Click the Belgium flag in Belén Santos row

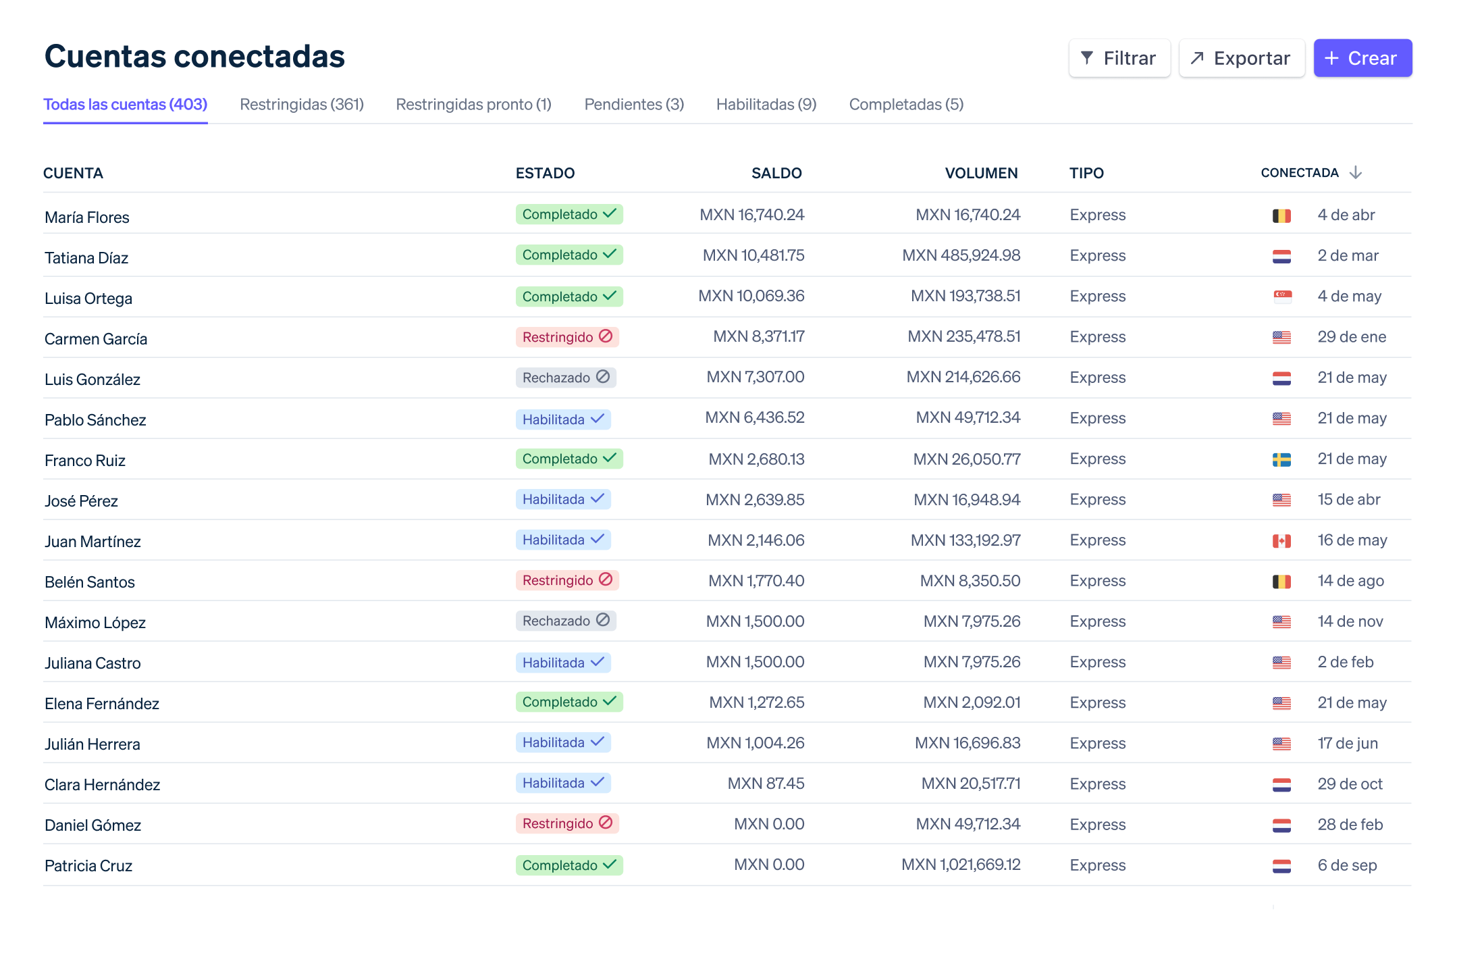(1281, 581)
